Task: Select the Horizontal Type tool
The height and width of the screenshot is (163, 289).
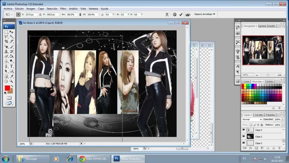Action: coord(11,66)
